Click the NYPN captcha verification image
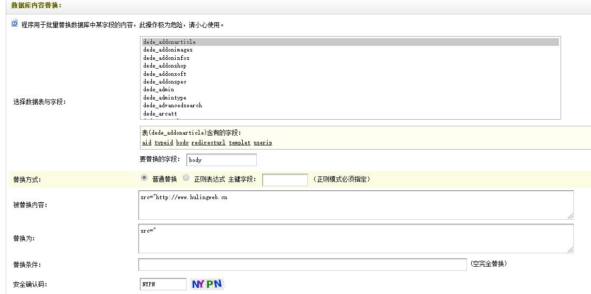Screen dimensions: 591x294 coord(207,284)
